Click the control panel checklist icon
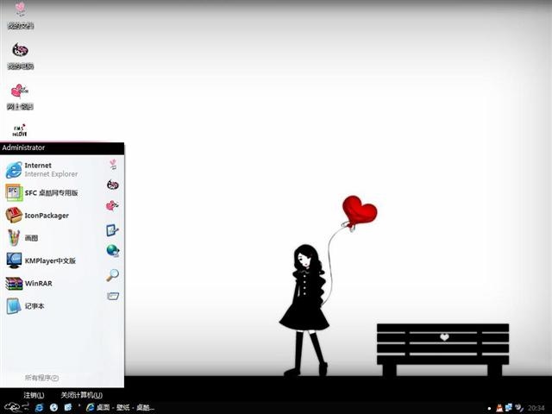Image resolution: width=552 pixels, height=414 pixels. point(112,230)
